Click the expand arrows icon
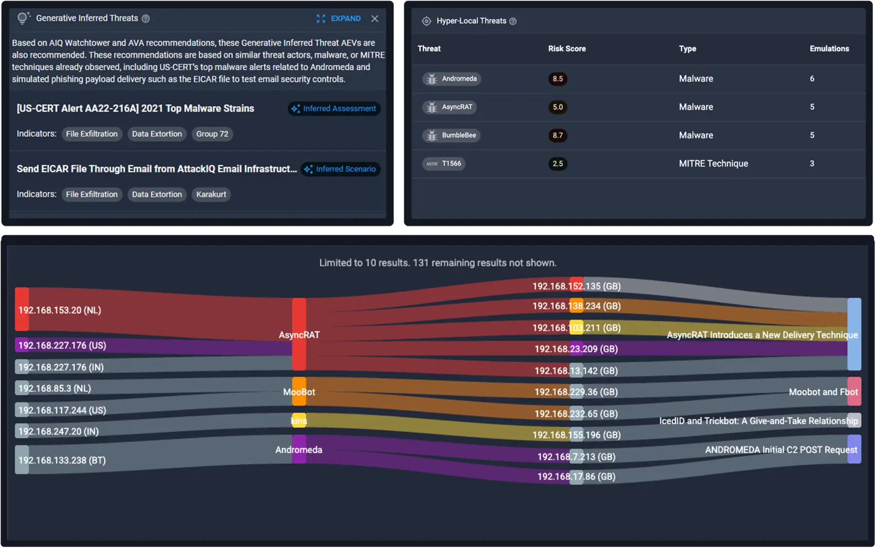This screenshot has width=875, height=548. pyautogui.click(x=321, y=18)
